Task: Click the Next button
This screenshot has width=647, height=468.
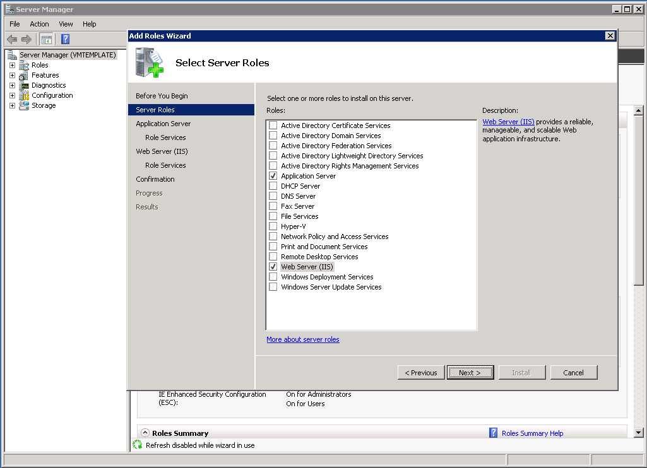Action: coord(470,372)
